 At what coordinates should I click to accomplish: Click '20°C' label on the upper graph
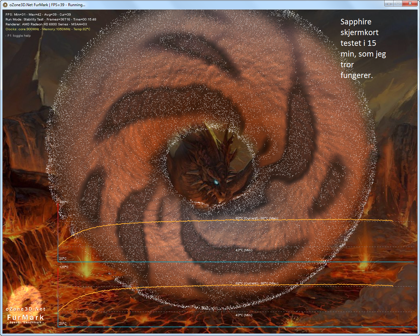point(63,259)
